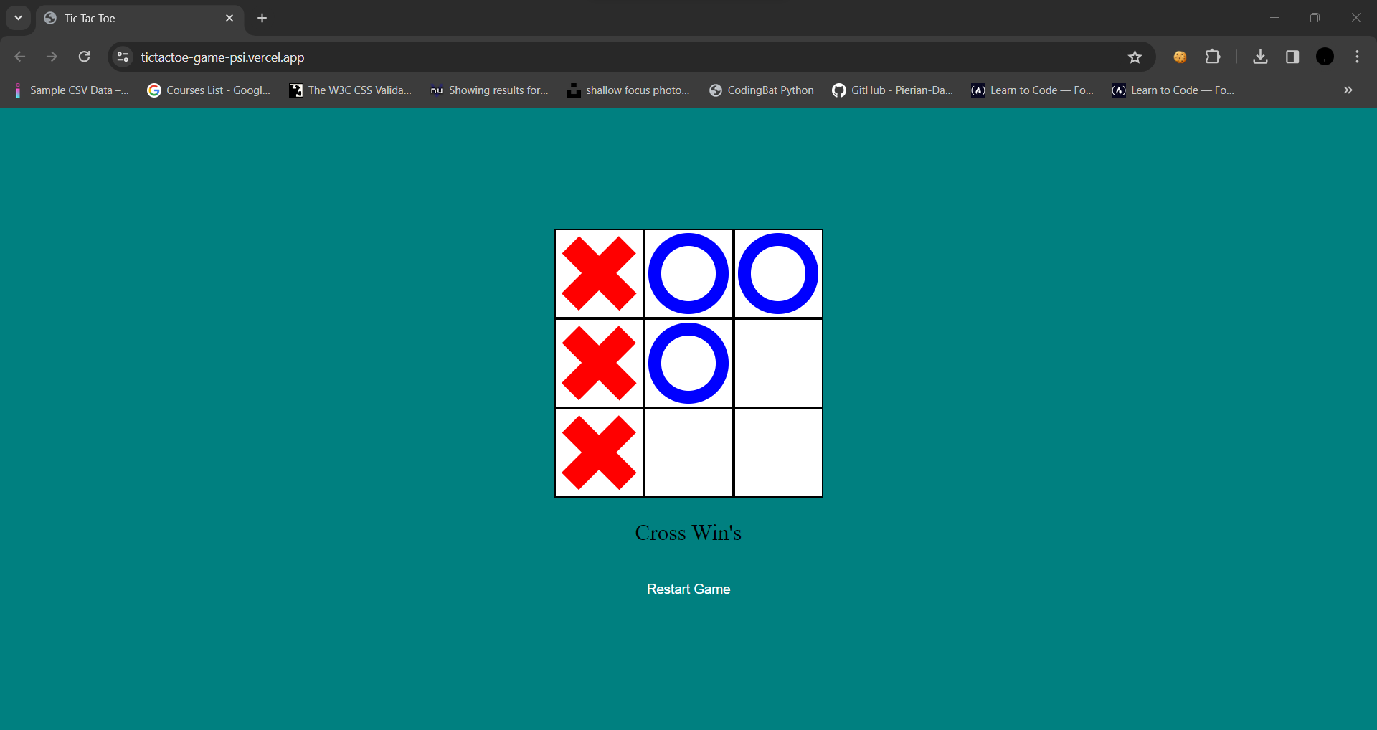Click the empty bottom-middle cell
The height and width of the screenshot is (730, 1377).
coord(688,452)
